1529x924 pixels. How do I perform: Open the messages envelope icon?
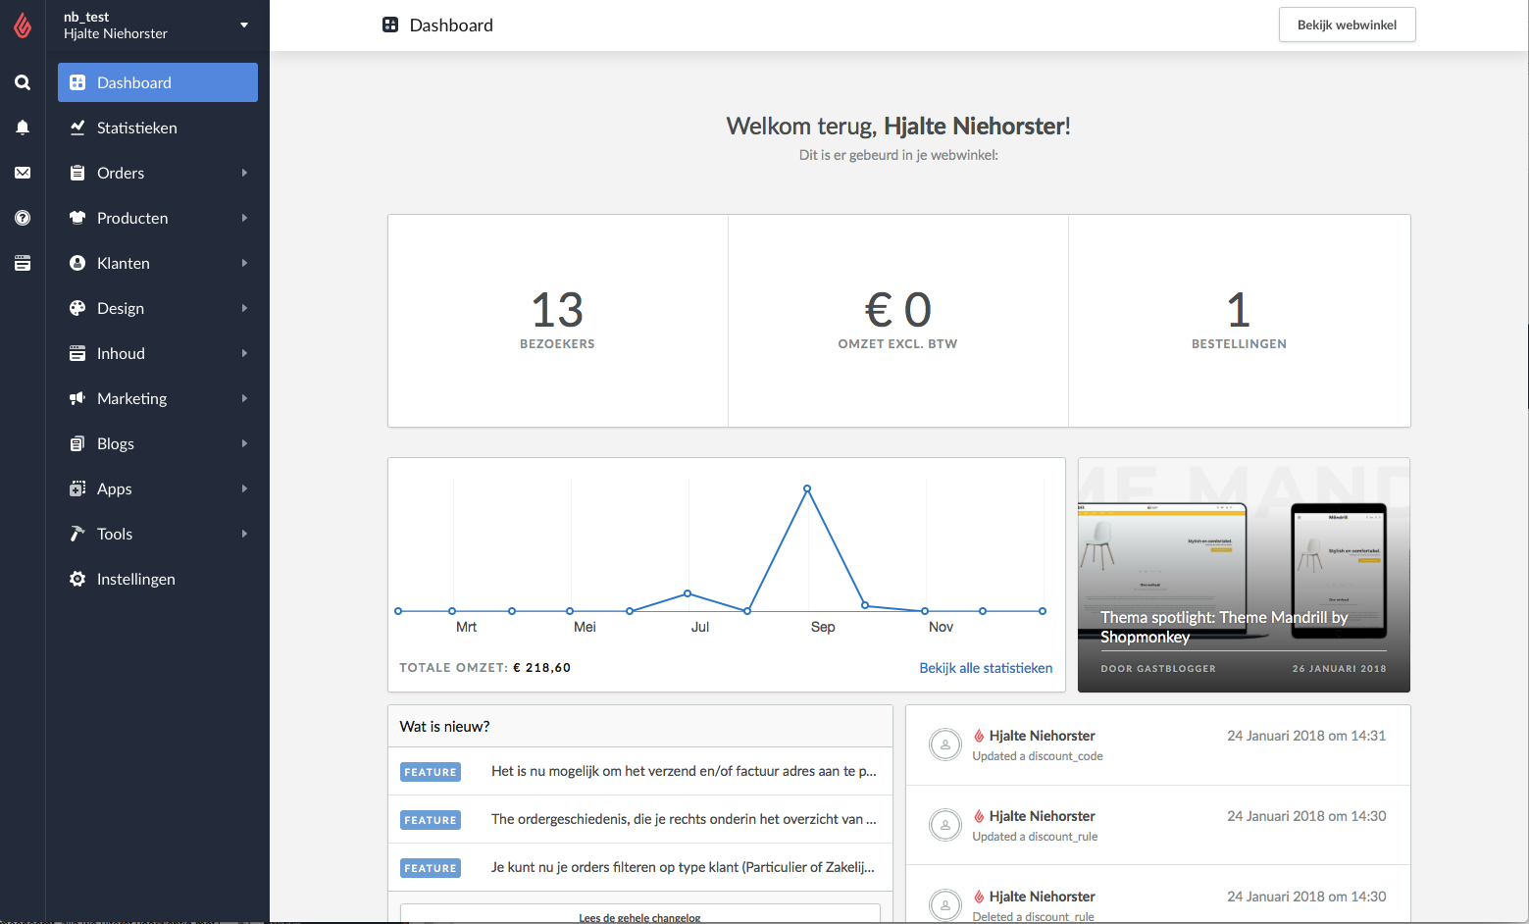(23, 173)
